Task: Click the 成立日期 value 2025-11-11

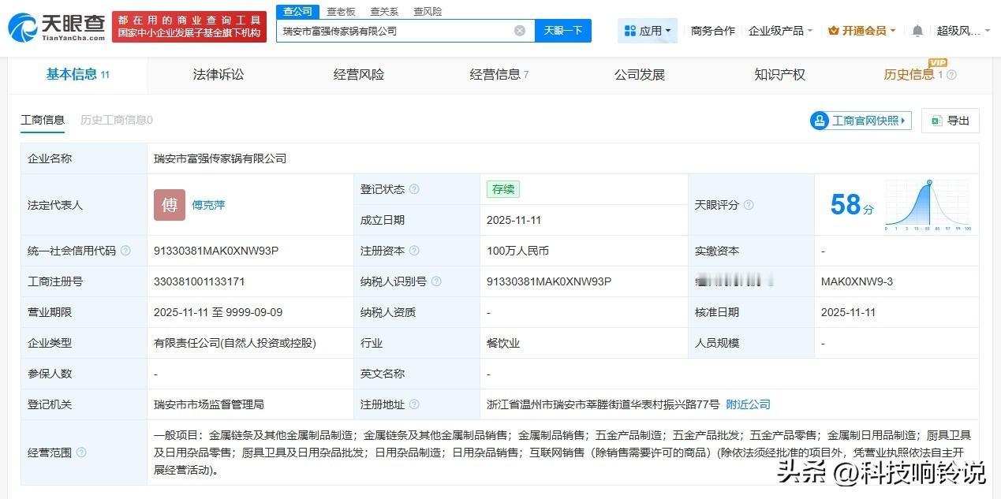Action: coord(514,220)
